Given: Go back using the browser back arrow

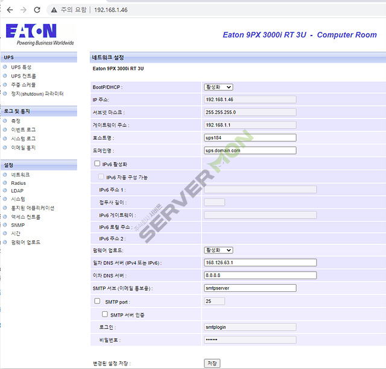Looking at the screenshot, I should pyautogui.click(x=10, y=10).
